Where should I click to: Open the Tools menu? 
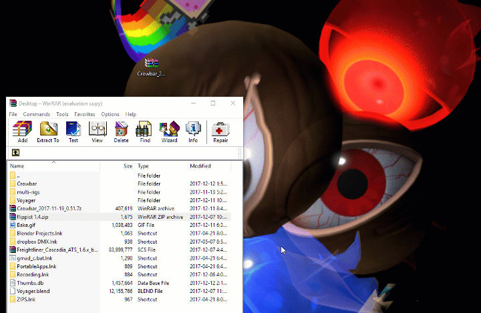[62, 114]
